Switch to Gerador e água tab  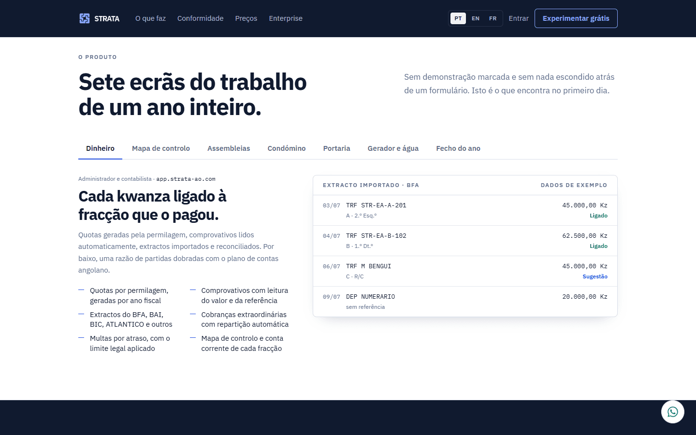393,148
